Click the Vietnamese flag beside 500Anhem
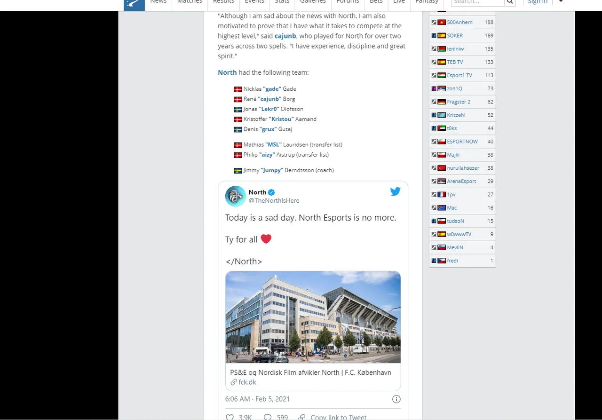The height and width of the screenshot is (420, 602). [x=442, y=22]
